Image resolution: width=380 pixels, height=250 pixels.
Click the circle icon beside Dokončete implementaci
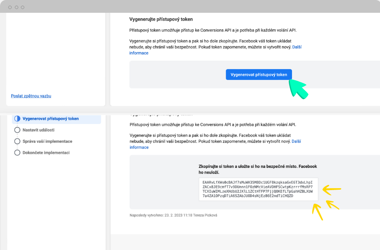coord(17,153)
